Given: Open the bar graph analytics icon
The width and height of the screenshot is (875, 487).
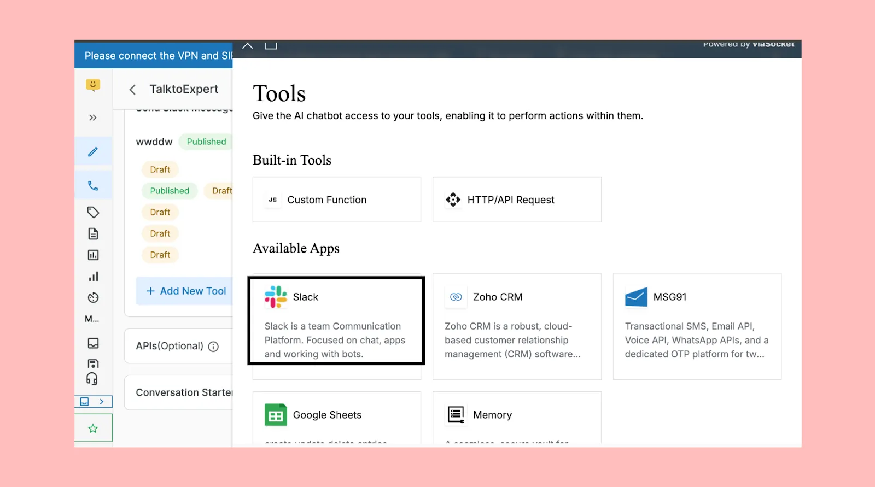Looking at the screenshot, I should (x=93, y=277).
